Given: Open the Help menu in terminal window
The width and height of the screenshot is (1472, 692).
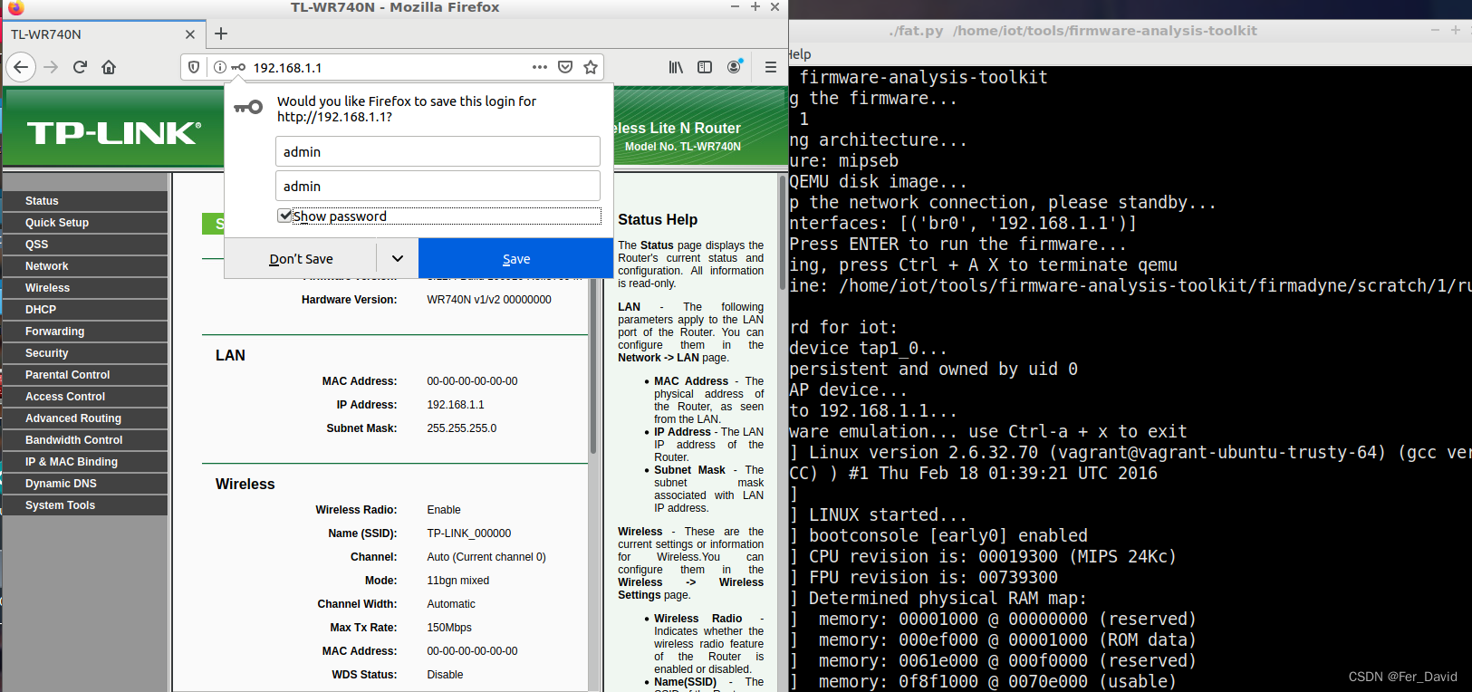Looking at the screenshot, I should point(800,54).
